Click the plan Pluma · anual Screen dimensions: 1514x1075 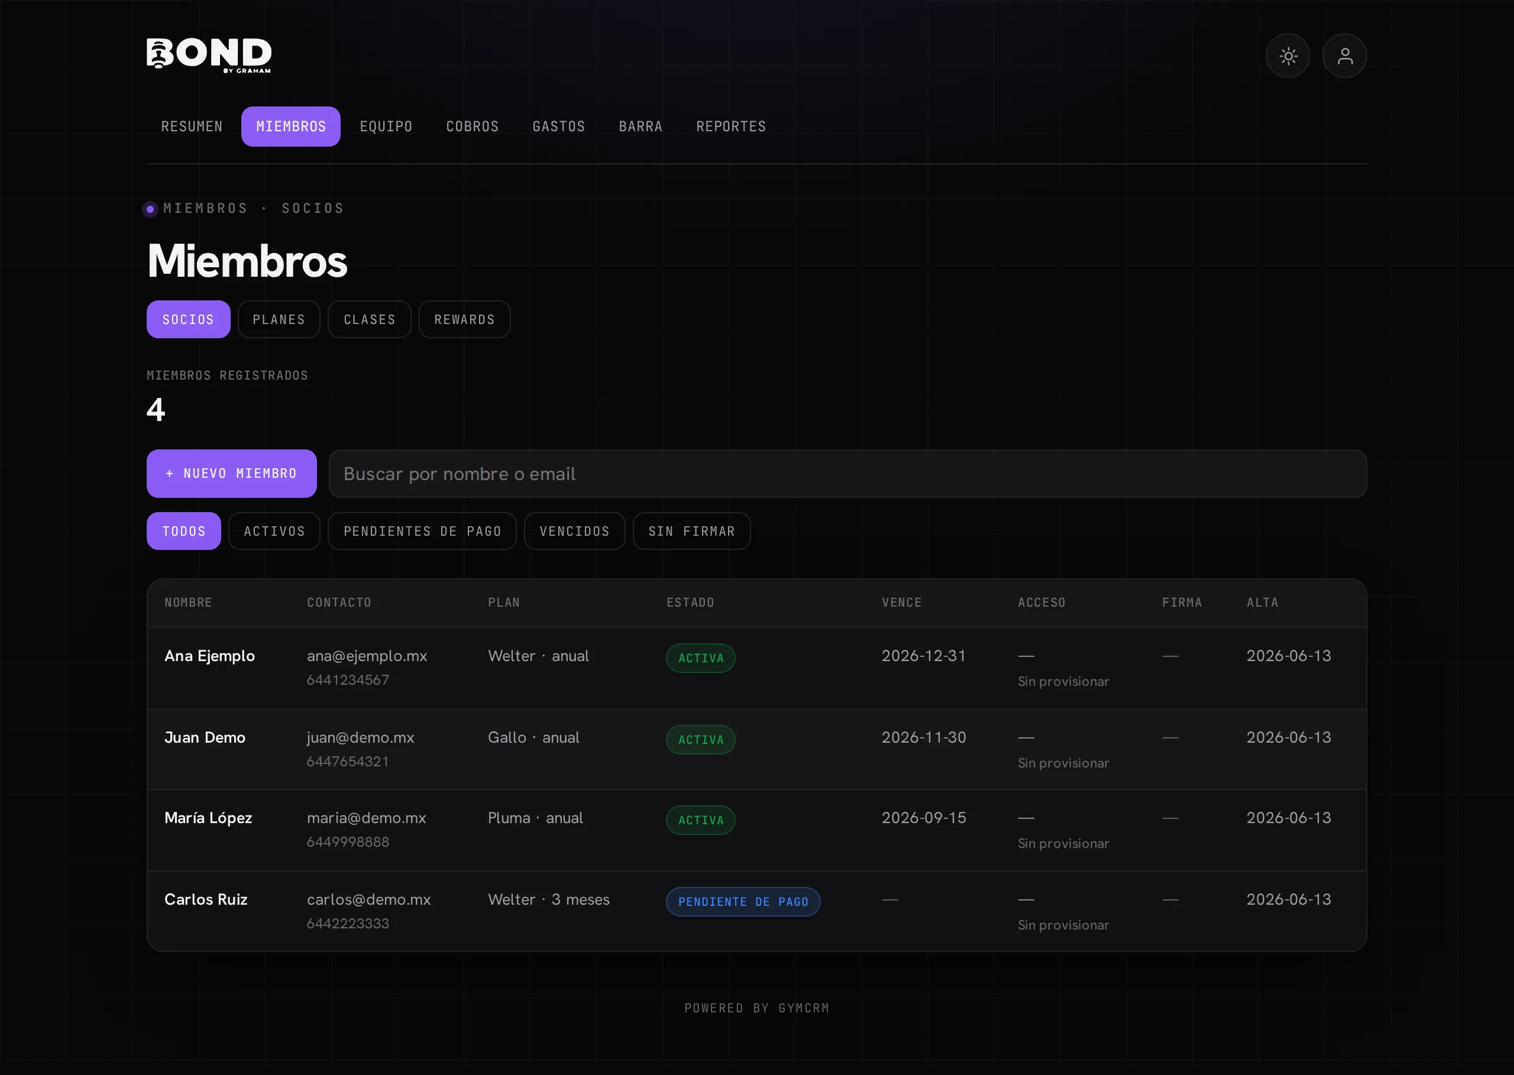pyautogui.click(x=535, y=819)
